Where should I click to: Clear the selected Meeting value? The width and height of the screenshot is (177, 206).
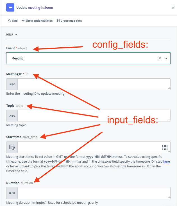point(160,58)
